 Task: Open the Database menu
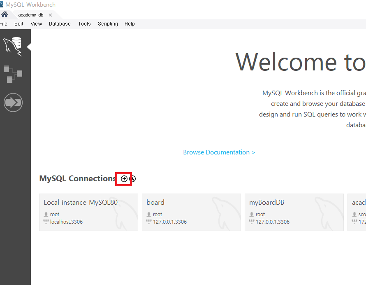coord(60,24)
